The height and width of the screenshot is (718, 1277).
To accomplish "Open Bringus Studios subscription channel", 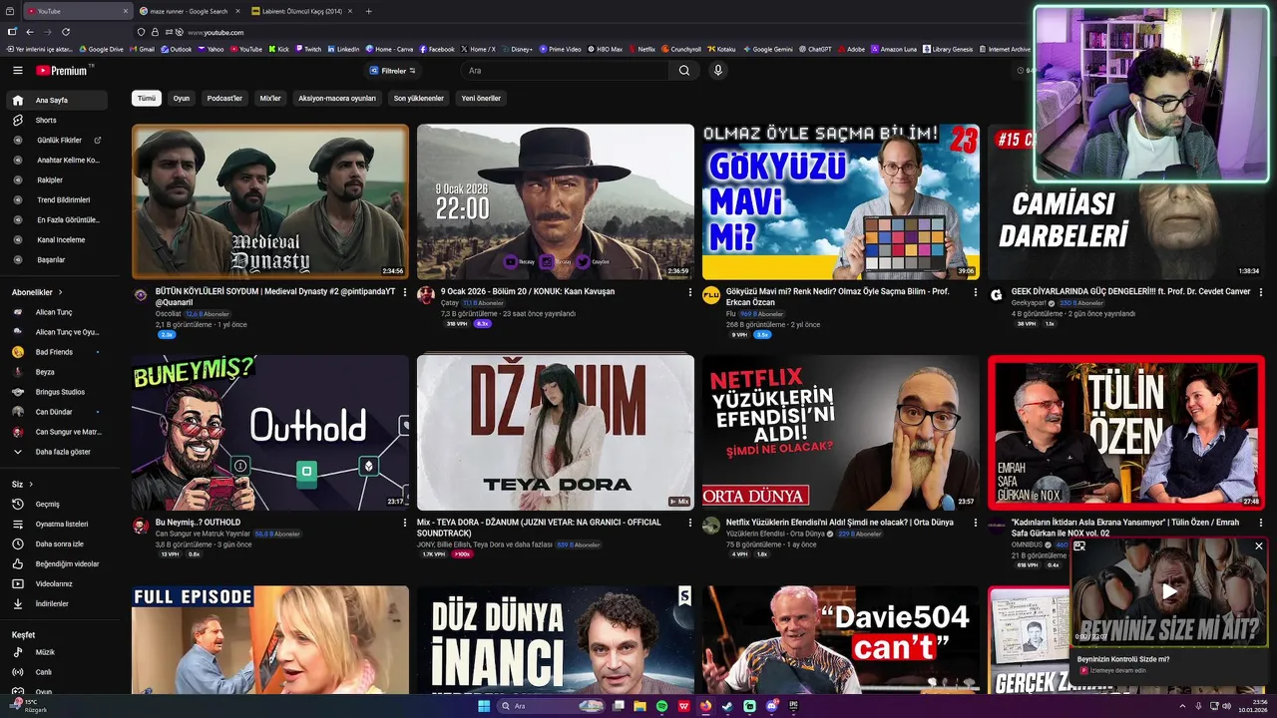I will pyautogui.click(x=58, y=392).
